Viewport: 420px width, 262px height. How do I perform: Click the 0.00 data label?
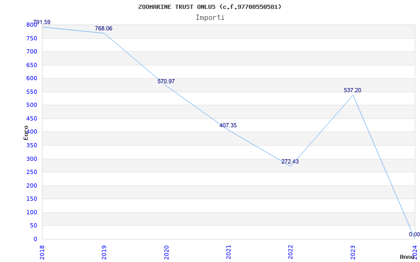[x=414, y=234]
